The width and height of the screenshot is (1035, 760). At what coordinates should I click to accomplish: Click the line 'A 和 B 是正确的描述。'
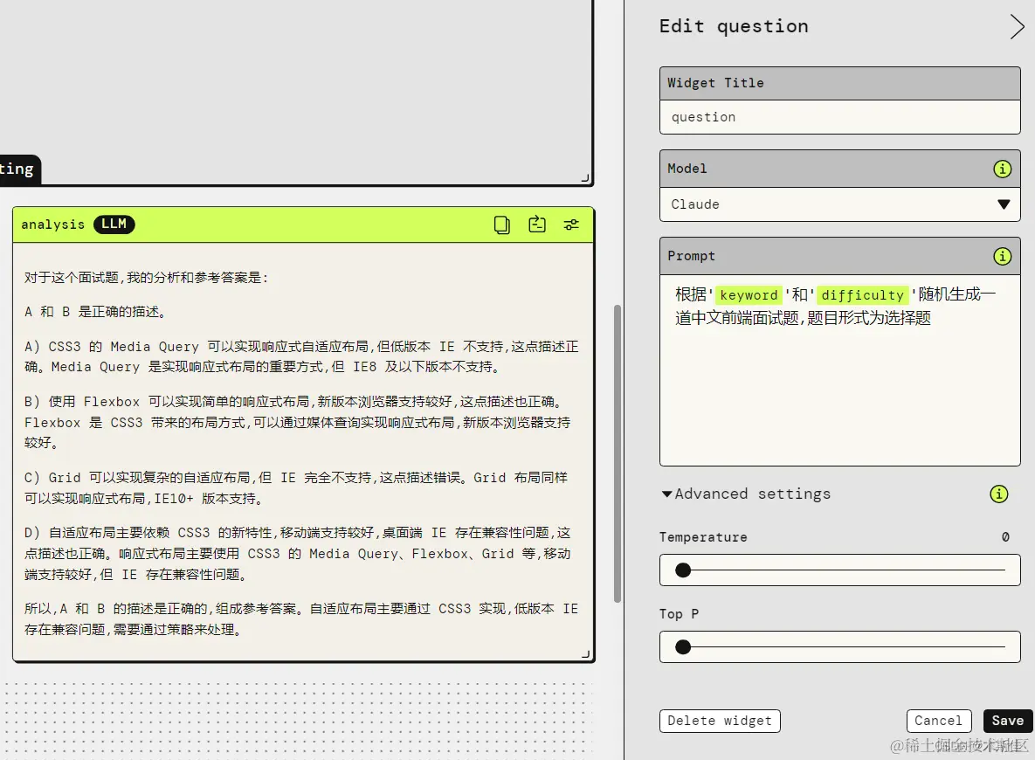pos(95,312)
